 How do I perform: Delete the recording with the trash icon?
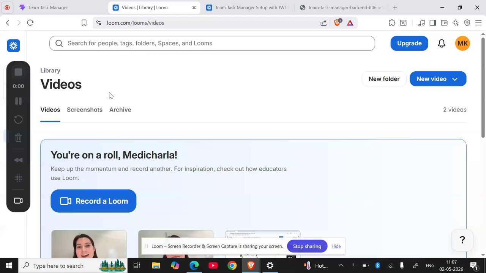coord(18,138)
